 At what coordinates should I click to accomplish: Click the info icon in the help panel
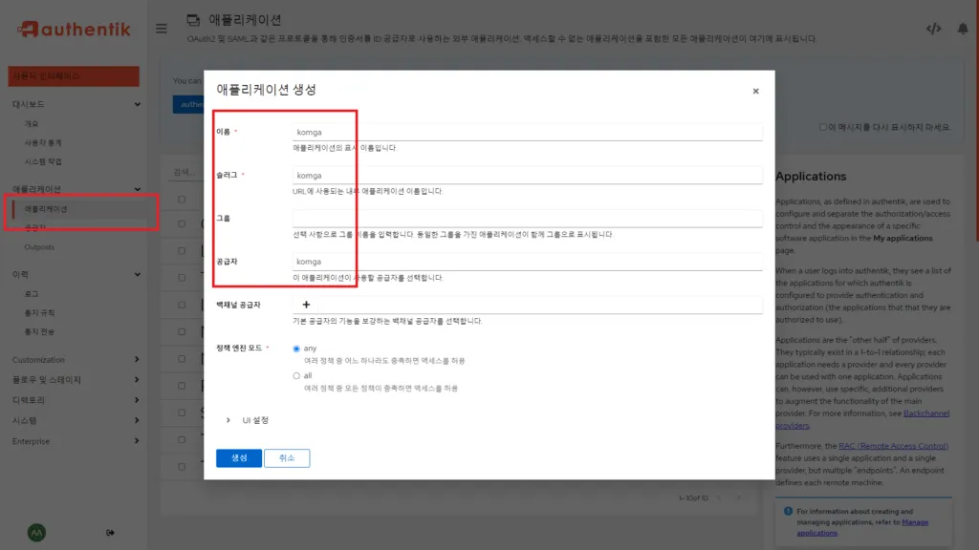pos(786,512)
